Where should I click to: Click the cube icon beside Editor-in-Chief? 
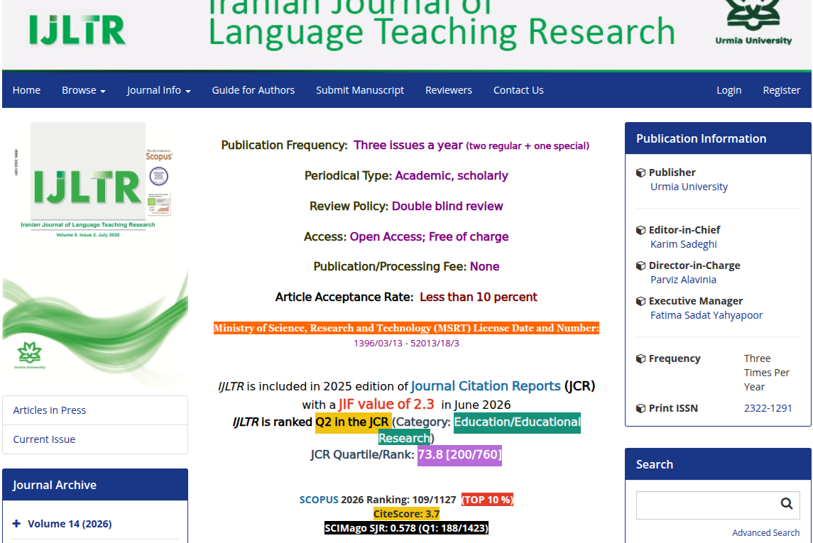(x=641, y=230)
